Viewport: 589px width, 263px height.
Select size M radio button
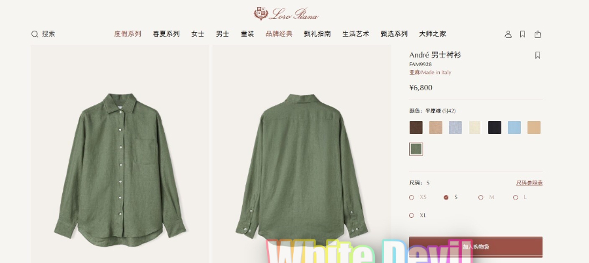click(481, 198)
